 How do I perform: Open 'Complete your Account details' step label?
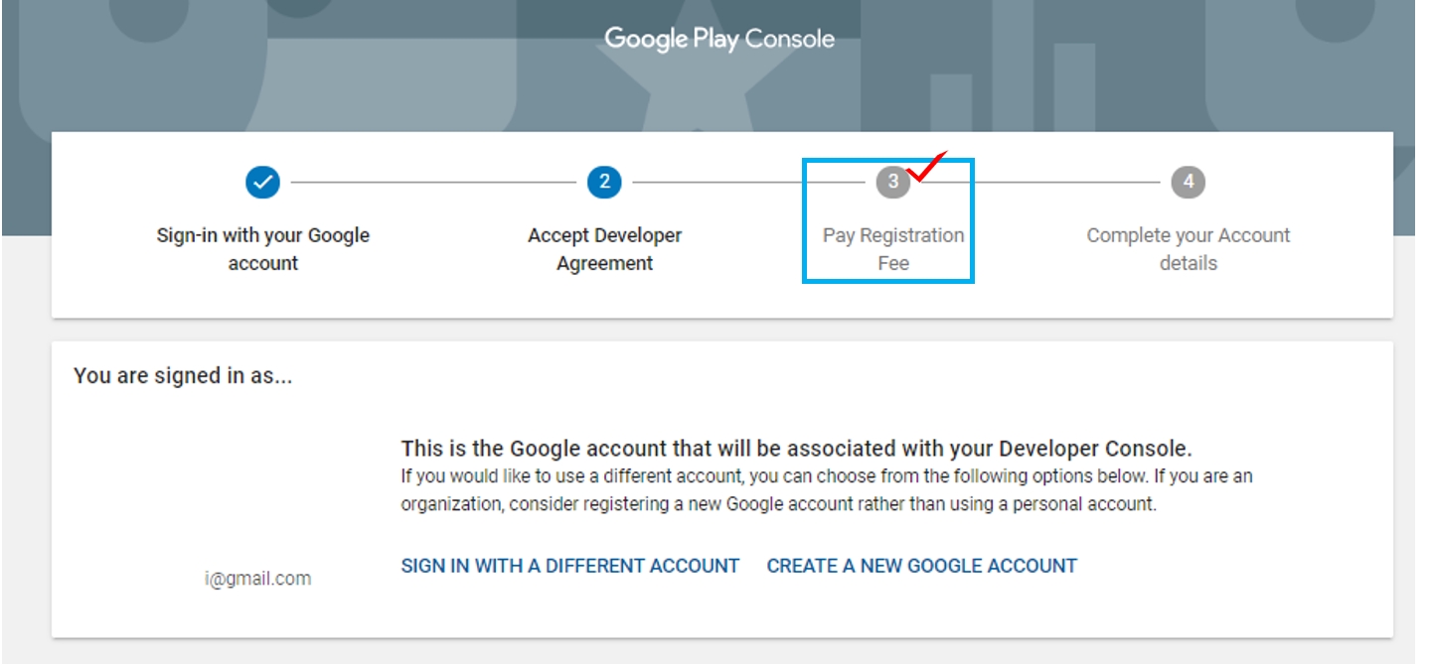1188,249
